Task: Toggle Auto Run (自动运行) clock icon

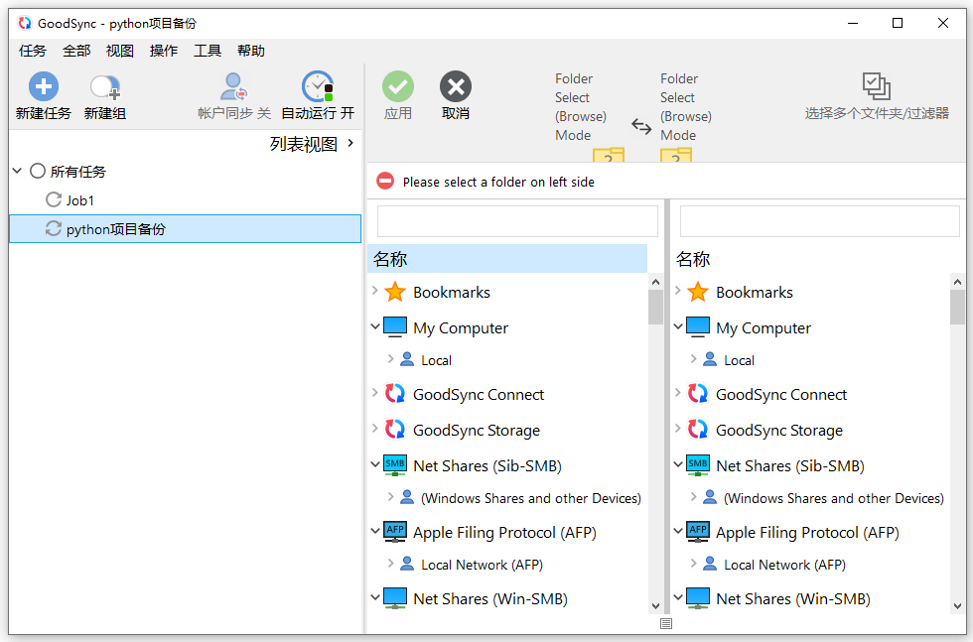Action: (318, 86)
